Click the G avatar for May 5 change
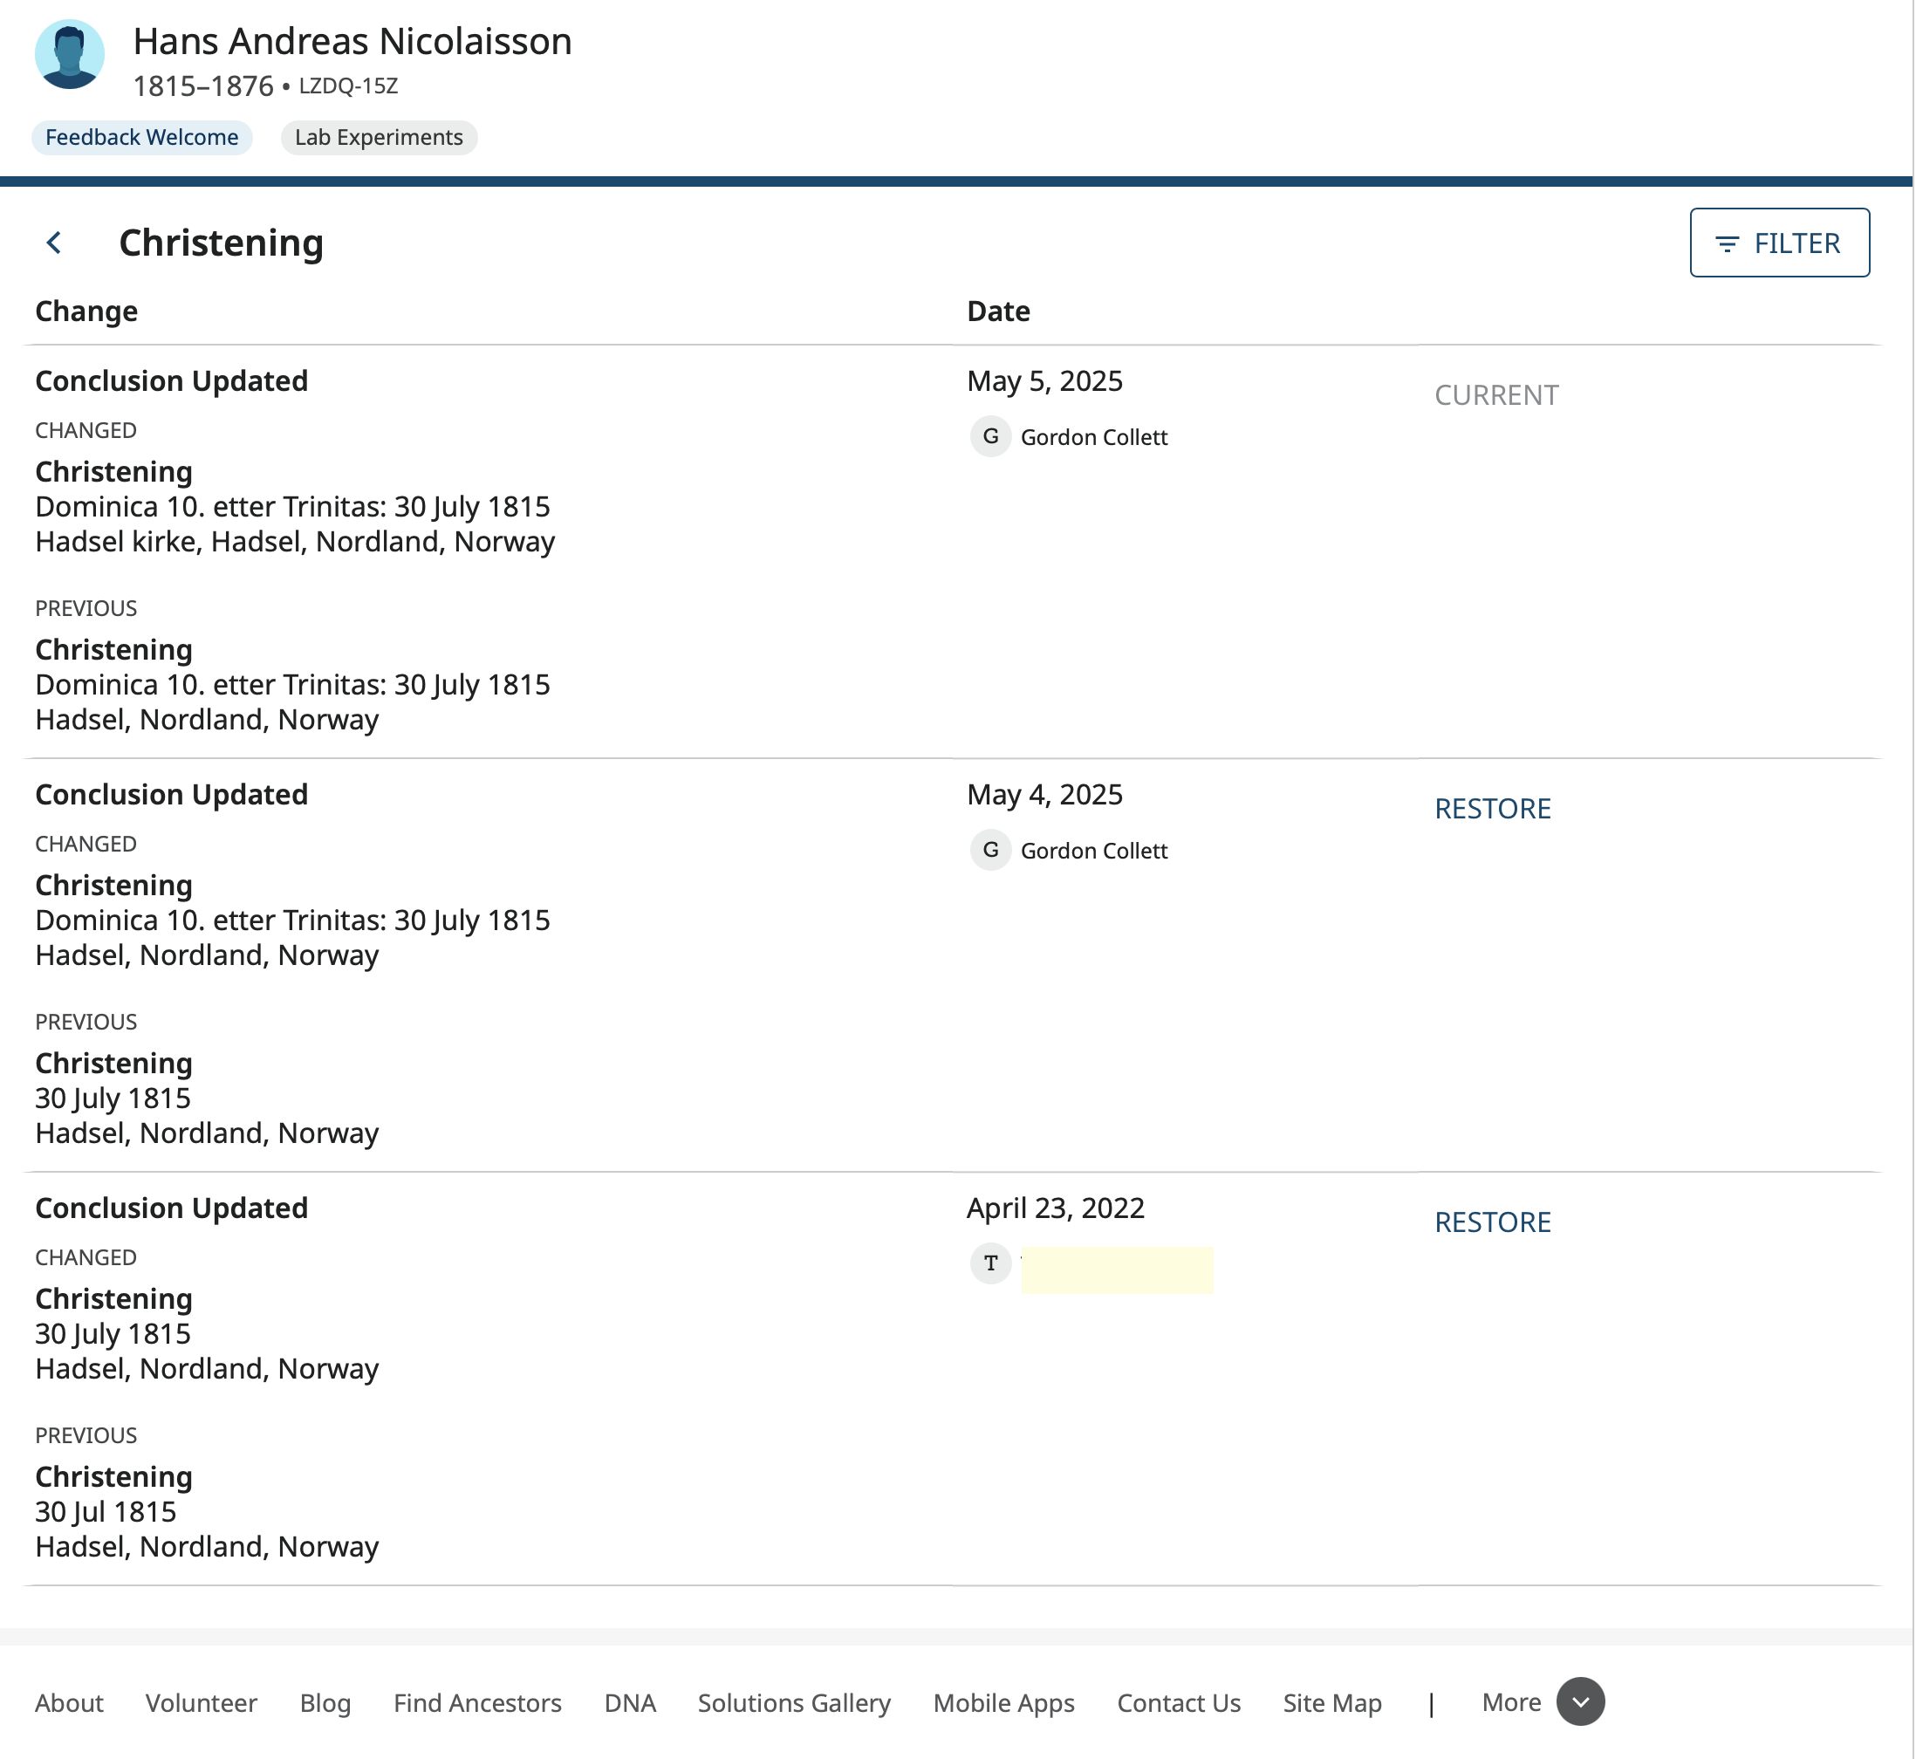Image resolution: width=1916 pixels, height=1759 pixels. [x=990, y=437]
